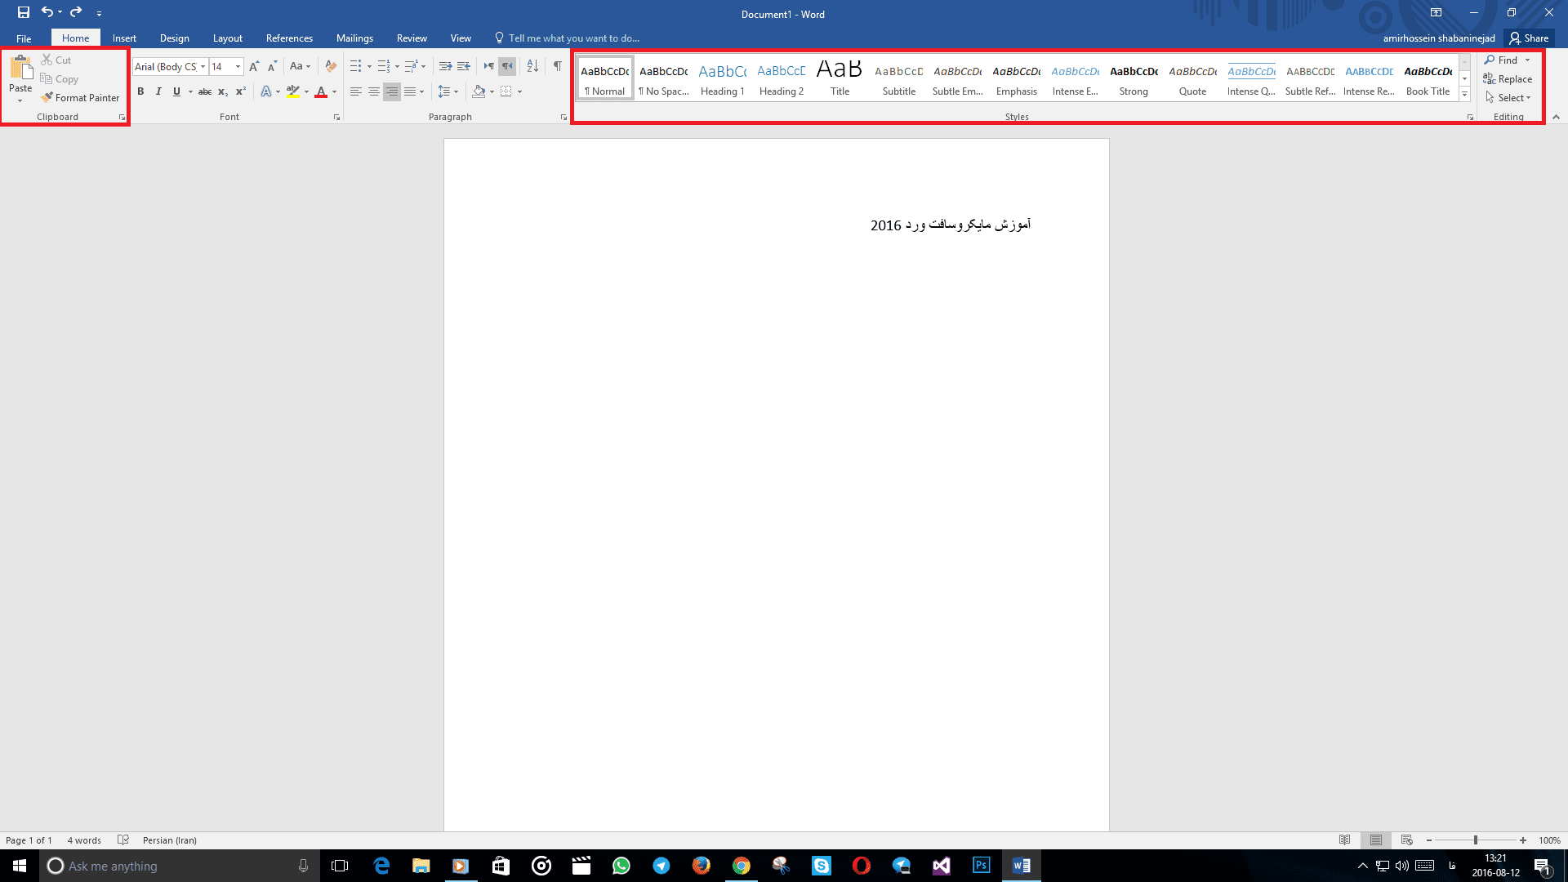Undo the last action

click(x=47, y=12)
